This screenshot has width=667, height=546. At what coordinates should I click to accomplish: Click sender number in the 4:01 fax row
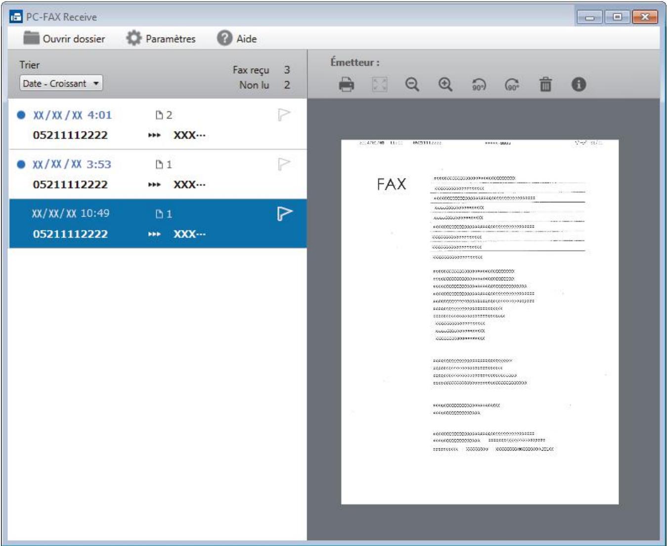pos(70,135)
